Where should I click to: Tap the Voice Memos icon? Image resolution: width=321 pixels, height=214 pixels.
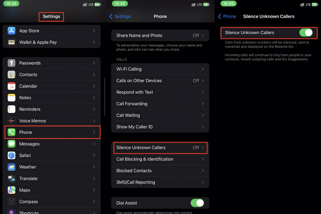(11, 121)
